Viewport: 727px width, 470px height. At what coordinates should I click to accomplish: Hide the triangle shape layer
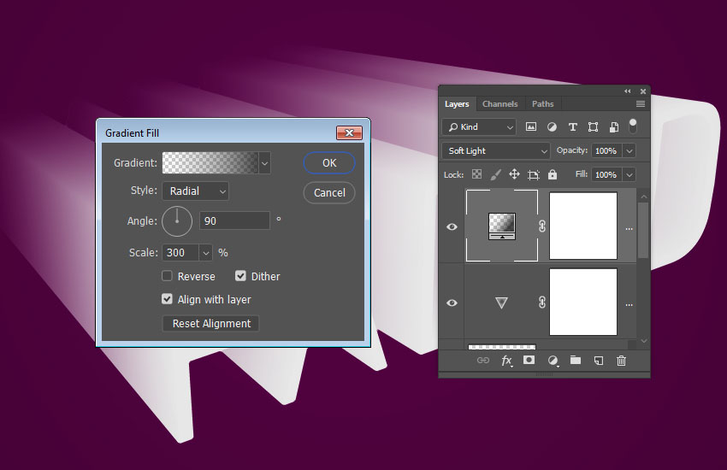[452, 303]
